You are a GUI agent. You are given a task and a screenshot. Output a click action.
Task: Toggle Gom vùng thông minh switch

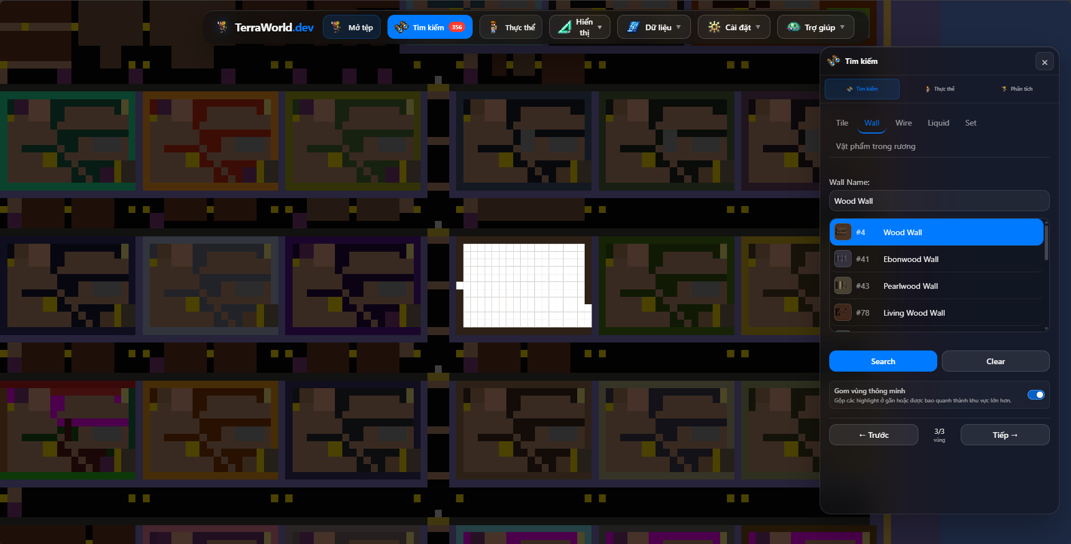[1036, 395]
